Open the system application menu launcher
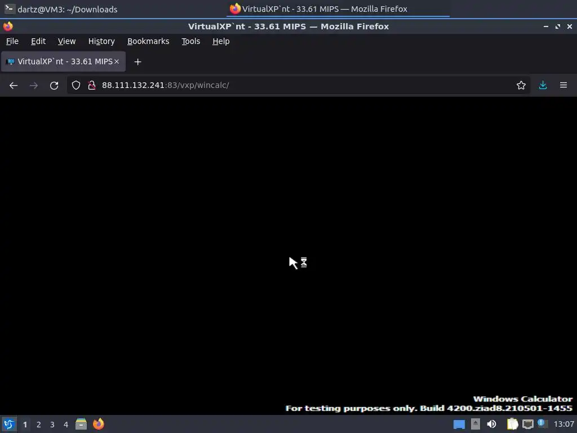The width and height of the screenshot is (577, 433). click(9, 424)
